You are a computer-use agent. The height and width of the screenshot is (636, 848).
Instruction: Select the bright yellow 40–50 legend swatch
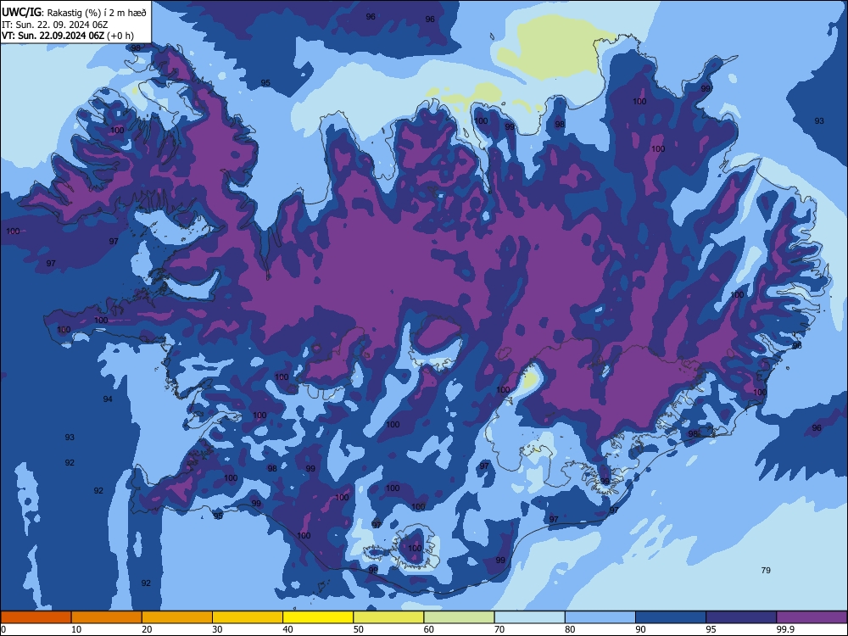(x=318, y=617)
